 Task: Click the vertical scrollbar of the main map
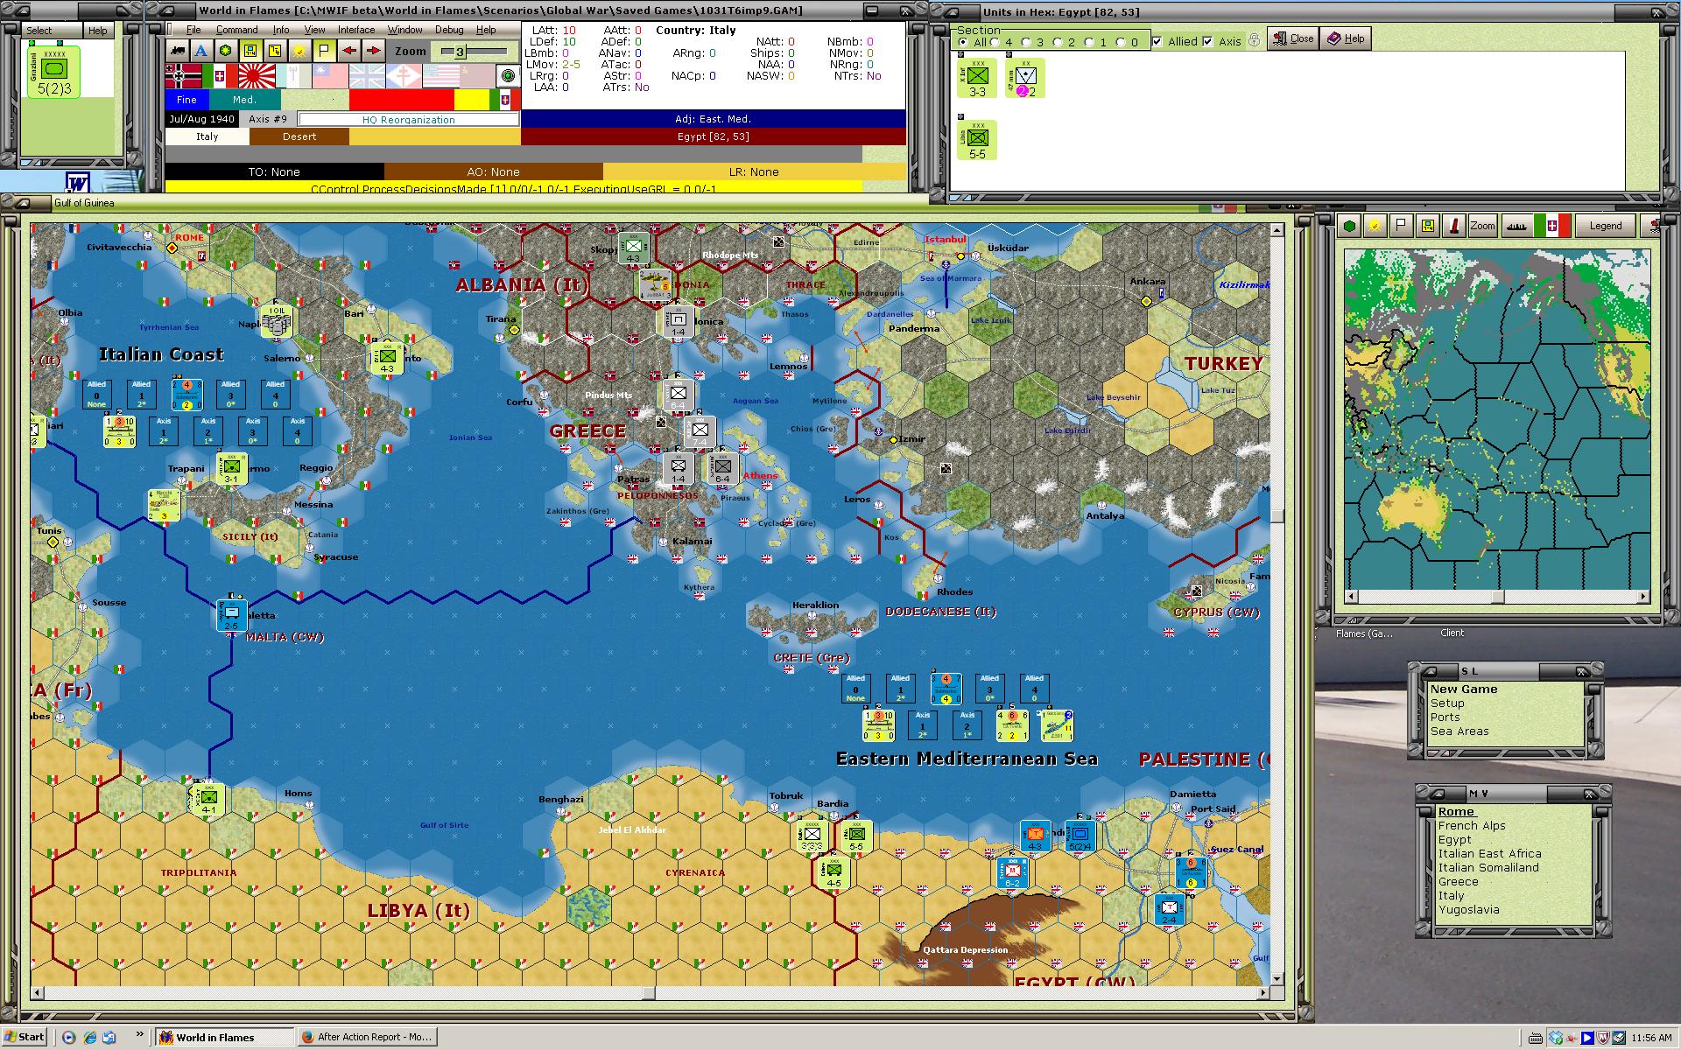(x=1277, y=604)
